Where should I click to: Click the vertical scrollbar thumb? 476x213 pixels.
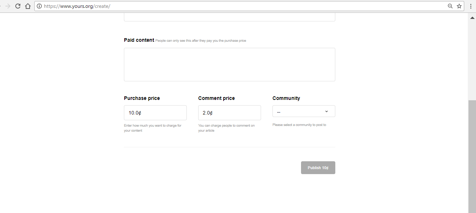[x=472, y=156]
